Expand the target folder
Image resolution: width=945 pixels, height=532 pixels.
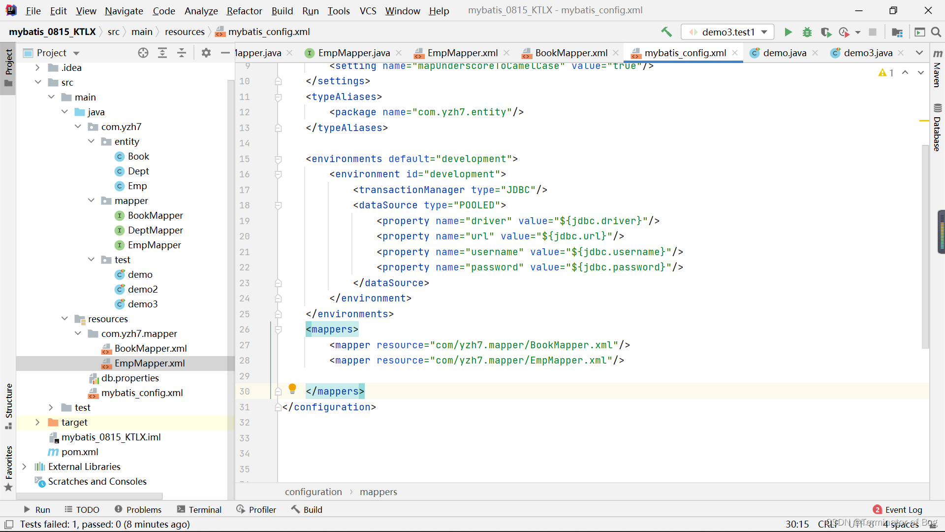(37, 422)
